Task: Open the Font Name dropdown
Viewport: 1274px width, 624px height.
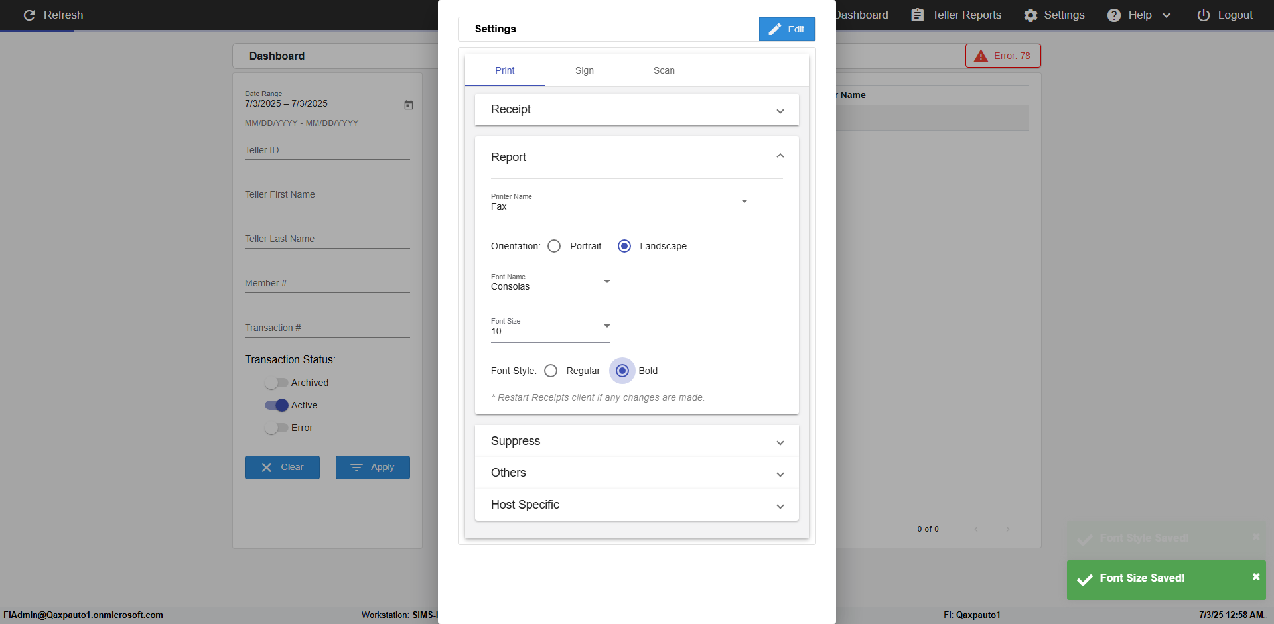Action: 550,284
